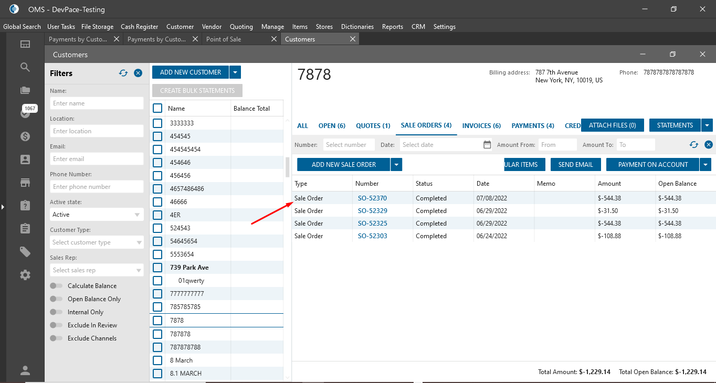Open the calendar date picker icon

(x=487, y=145)
